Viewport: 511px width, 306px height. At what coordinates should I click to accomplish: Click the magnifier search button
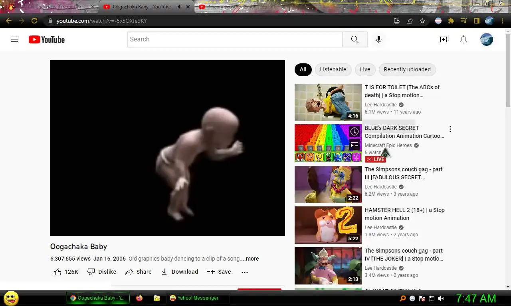tap(355, 39)
